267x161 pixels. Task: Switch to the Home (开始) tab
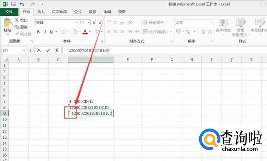point(26,12)
